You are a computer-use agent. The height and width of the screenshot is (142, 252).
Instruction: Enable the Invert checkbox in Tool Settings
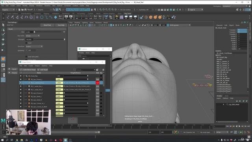point(26,43)
